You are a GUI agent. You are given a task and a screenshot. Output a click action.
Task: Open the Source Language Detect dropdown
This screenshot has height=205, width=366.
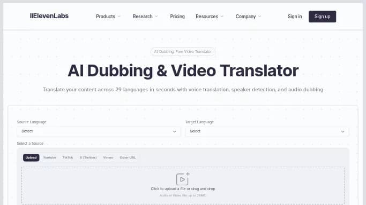tap(98, 131)
